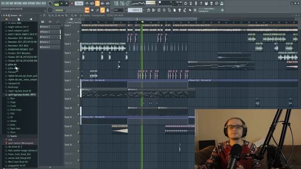The height and width of the screenshot is (169, 301).
Task: Toggle wait for input to start
Action: click(92, 3)
